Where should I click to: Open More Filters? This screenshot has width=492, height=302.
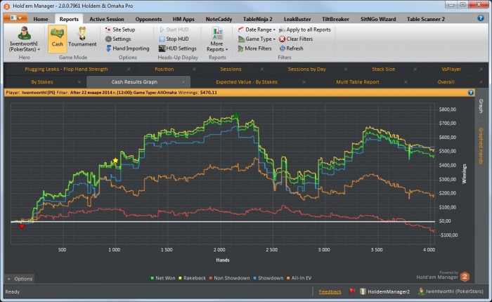[x=254, y=48]
